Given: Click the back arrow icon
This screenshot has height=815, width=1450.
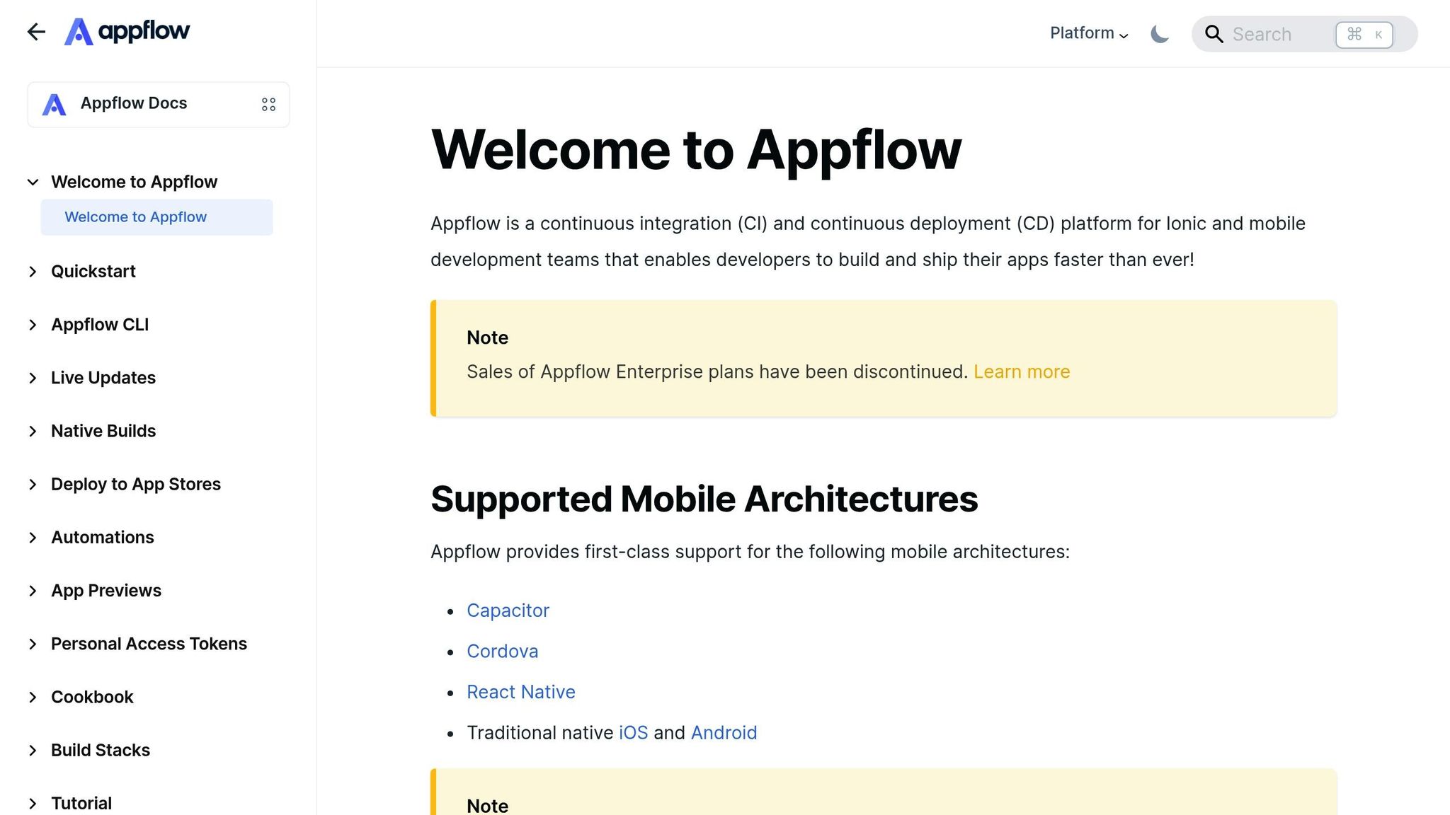Looking at the screenshot, I should tap(36, 32).
